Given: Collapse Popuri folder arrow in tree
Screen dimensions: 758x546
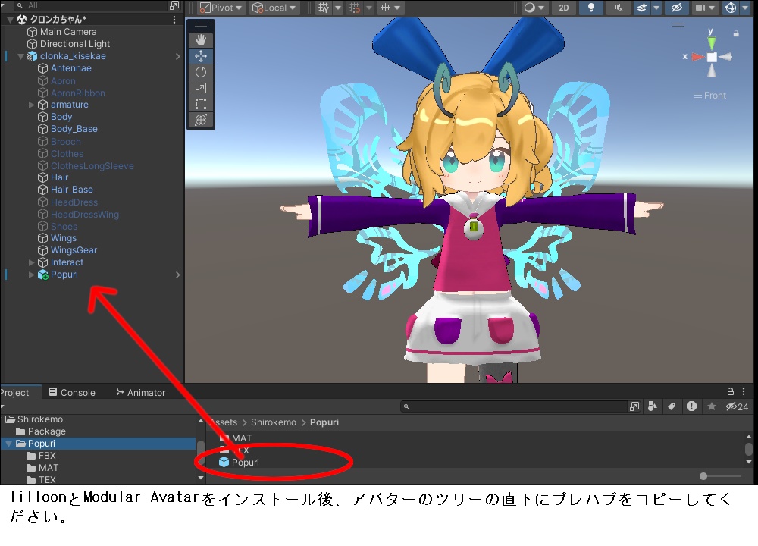Looking at the screenshot, I should point(8,444).
